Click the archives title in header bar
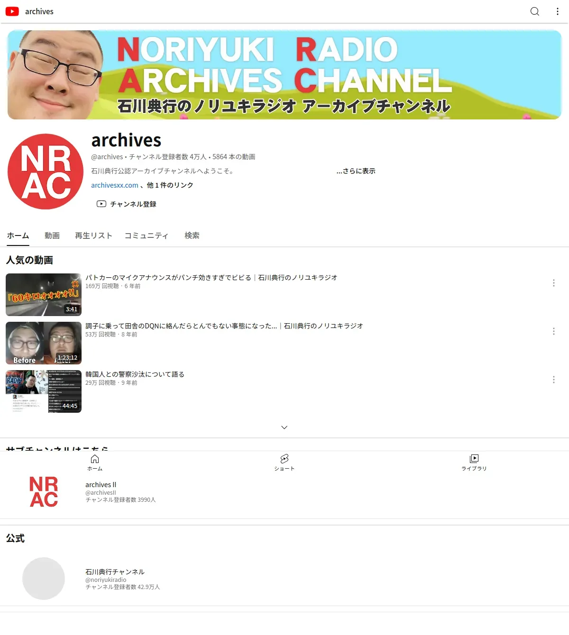The width and height of the screenshot is (569, 635). coord(39,11)
